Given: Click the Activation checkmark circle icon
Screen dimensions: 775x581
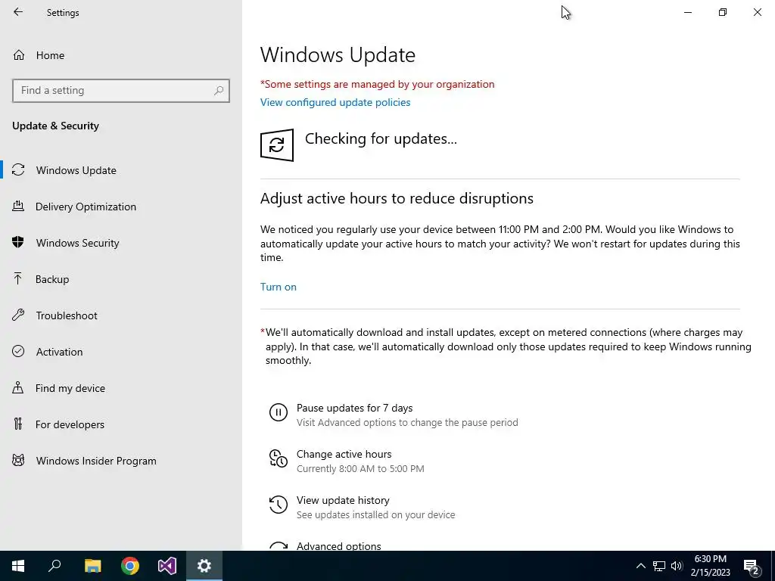Looking at the screenshot, I should point(18,351).
